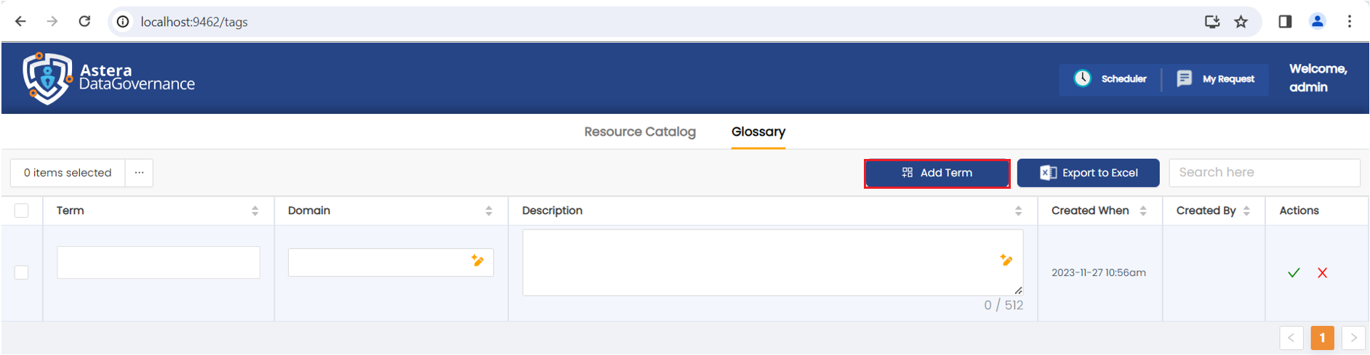Sort the table by Term column
1370x355 pixels.
[x=255, y=211]
